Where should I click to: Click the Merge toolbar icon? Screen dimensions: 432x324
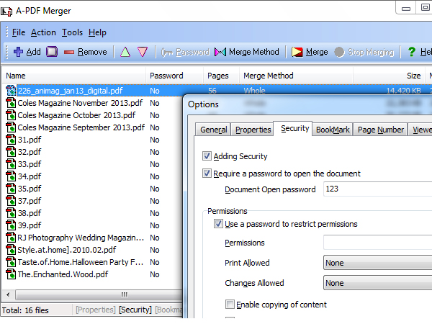point(297,52)
